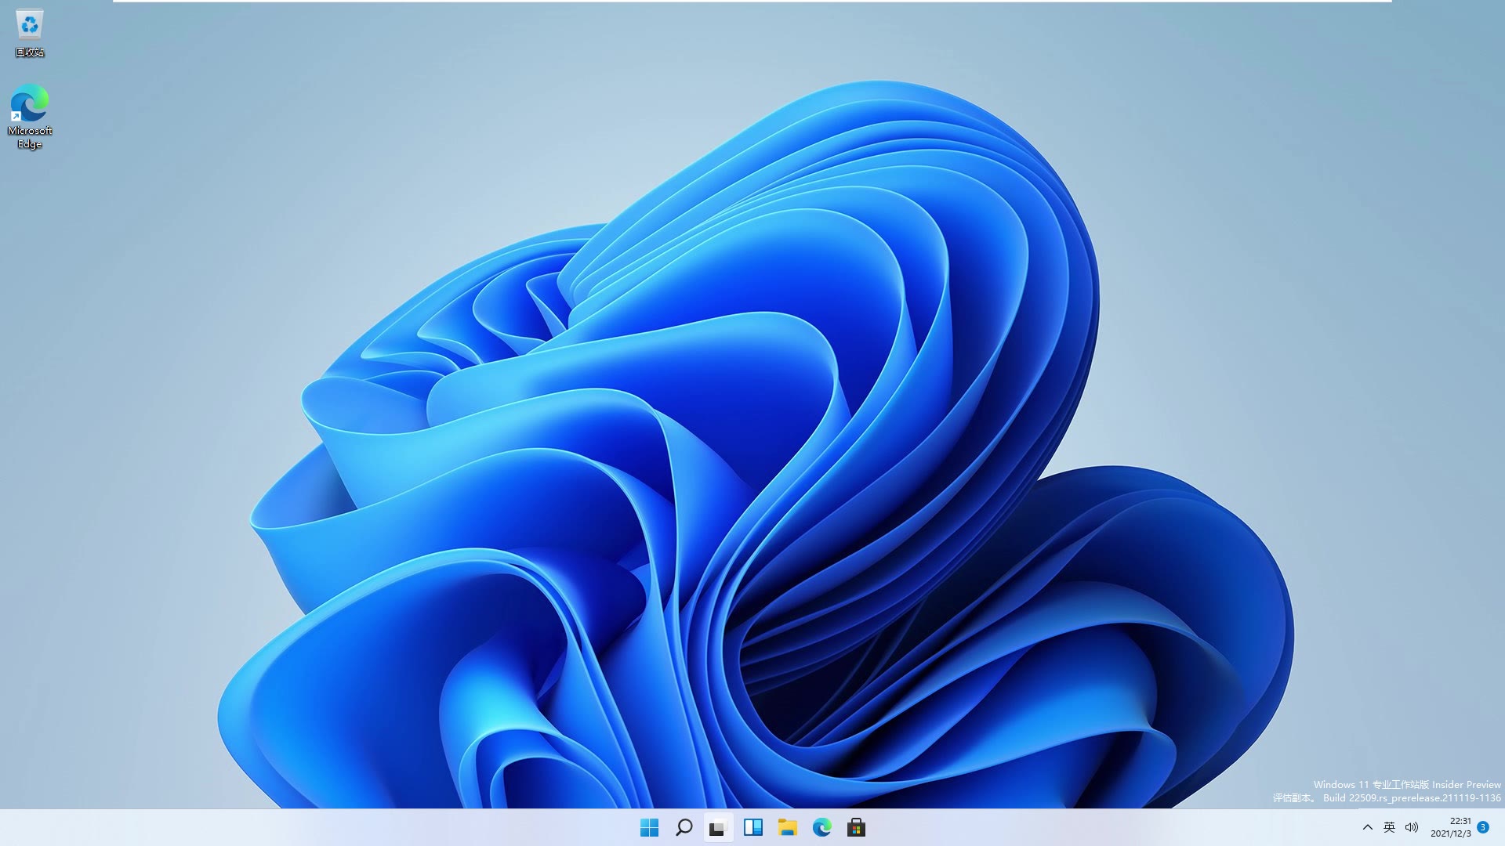Open Windows Search
This screenshot has height=846, width=1505.
682,826
